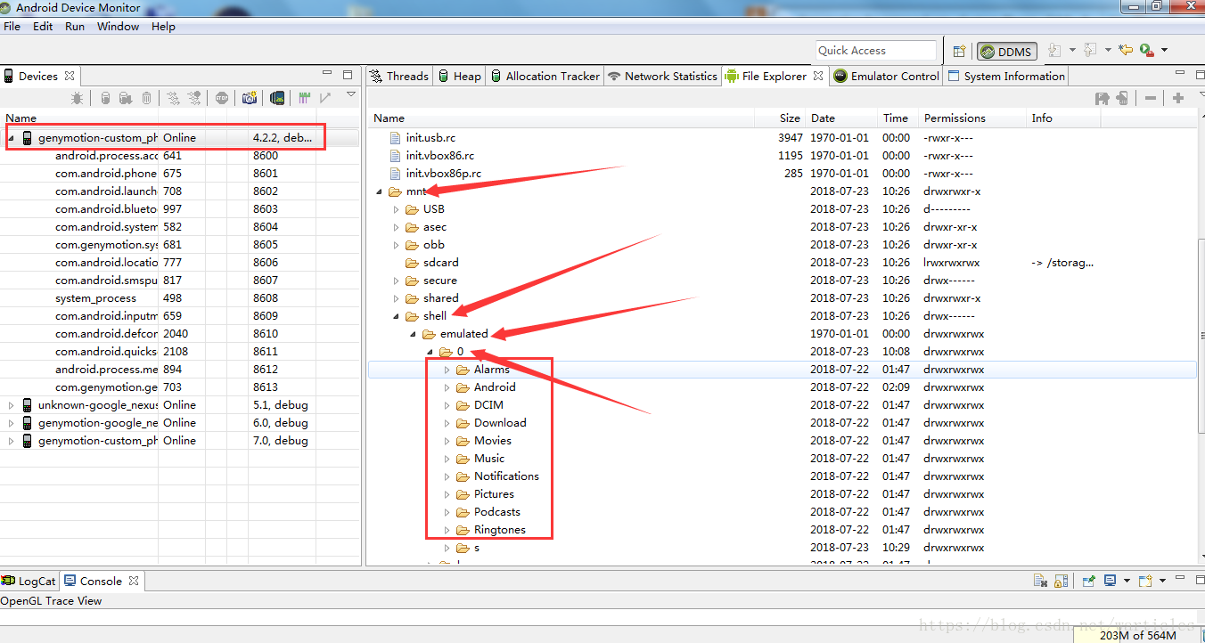The height and width of the screenshot is (643, 1205).
Task: Expand the unknown-google_nexus device node
Action: coord(11,405)
